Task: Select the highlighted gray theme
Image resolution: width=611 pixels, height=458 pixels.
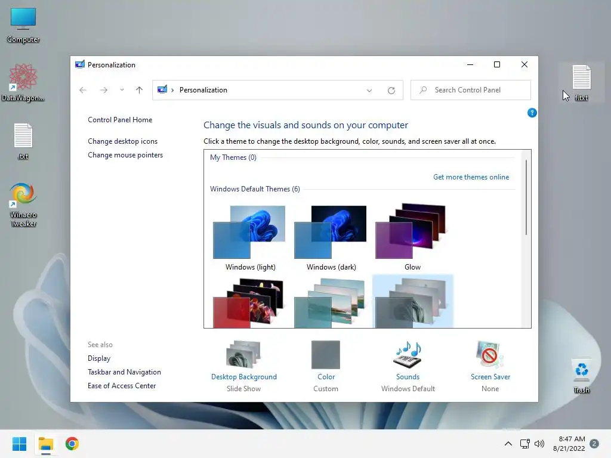Action: 412,302
